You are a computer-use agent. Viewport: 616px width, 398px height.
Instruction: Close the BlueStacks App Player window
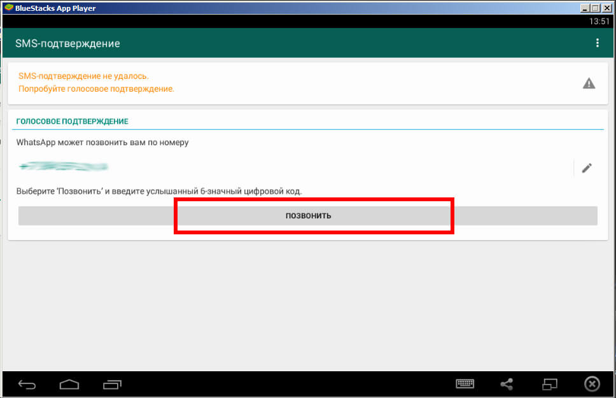606,8
